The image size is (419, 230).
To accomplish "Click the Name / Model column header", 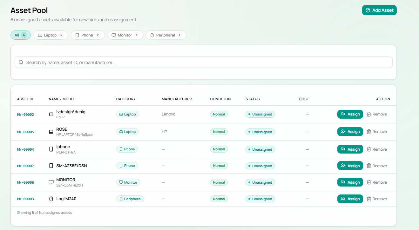I will pos(62,99).
